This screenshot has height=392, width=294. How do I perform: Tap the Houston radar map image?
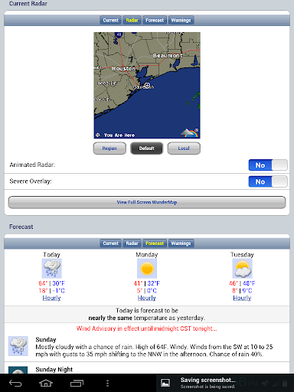(147, 85)
